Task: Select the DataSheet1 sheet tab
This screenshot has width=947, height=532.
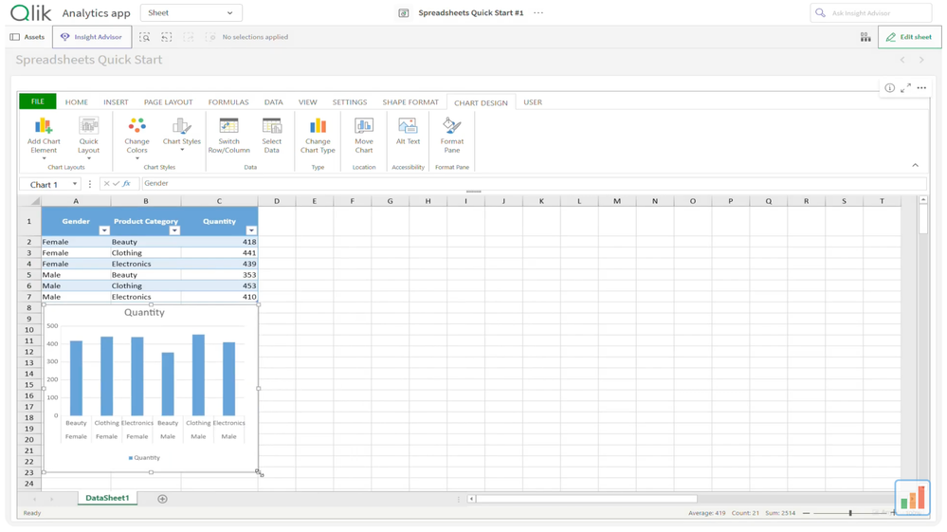Action: click(107, 498)
